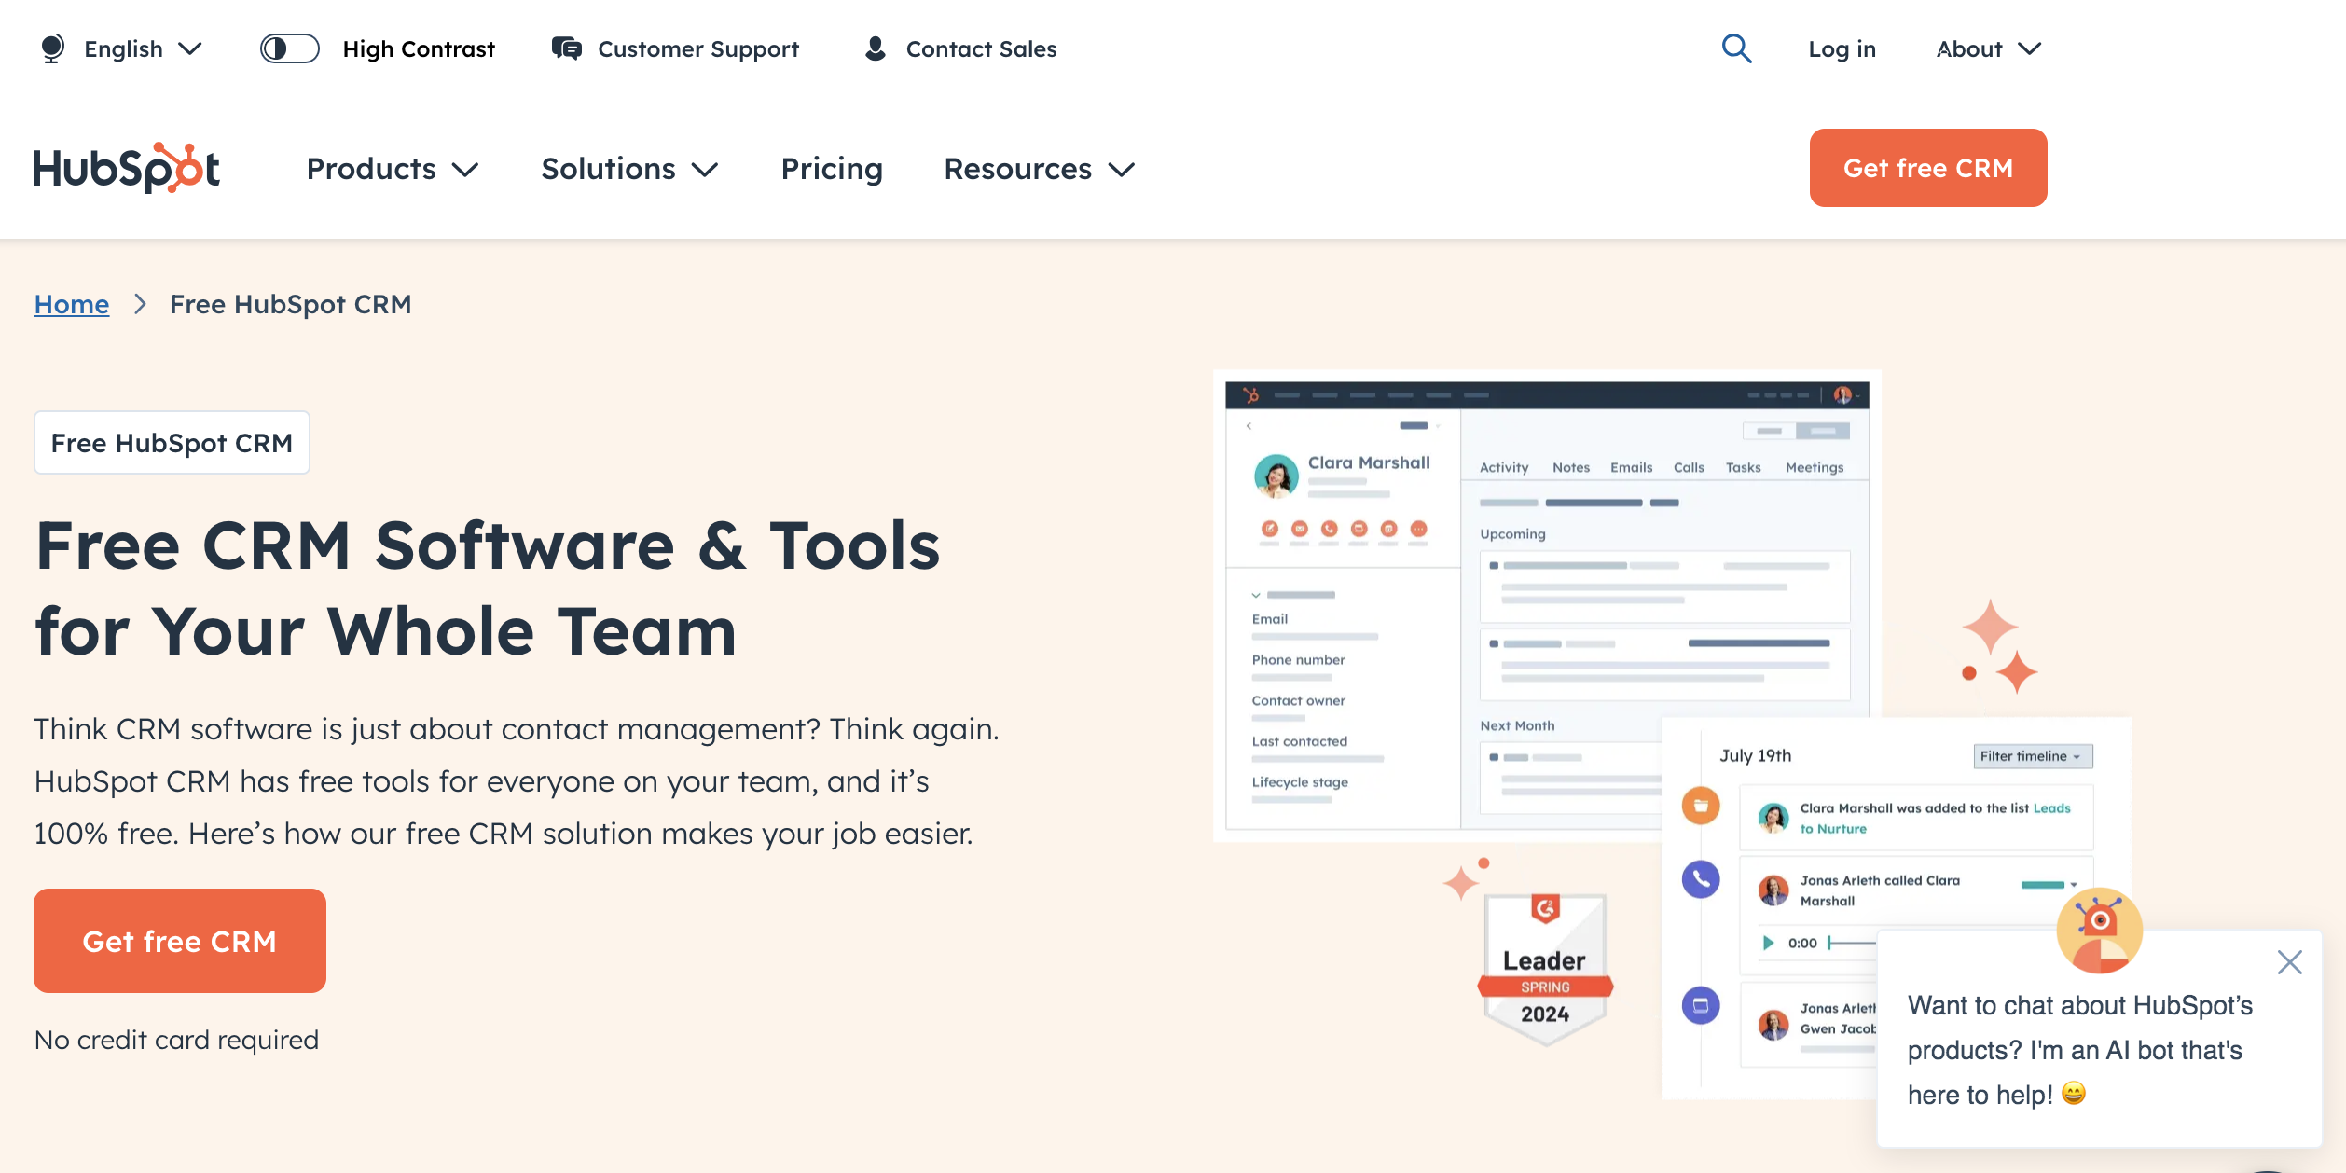Open search with the magnifier icon

1736,48
